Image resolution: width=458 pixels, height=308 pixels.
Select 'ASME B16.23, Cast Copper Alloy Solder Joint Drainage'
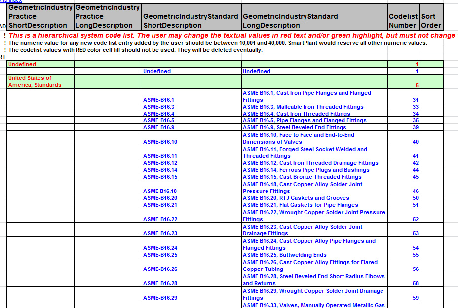(x=314, y=230)
